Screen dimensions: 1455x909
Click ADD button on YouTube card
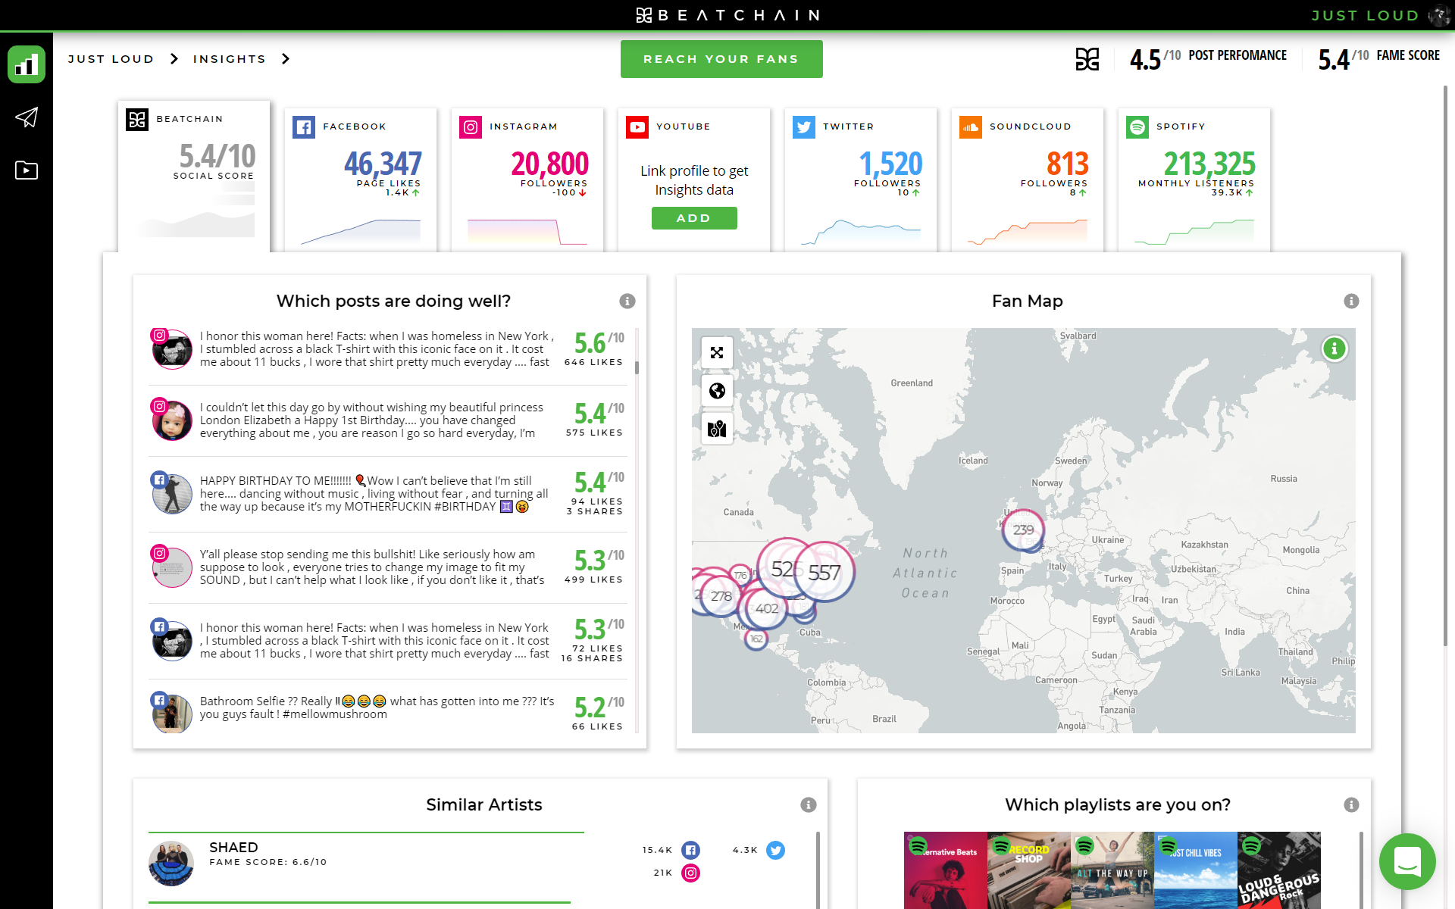tap(694, 218)
